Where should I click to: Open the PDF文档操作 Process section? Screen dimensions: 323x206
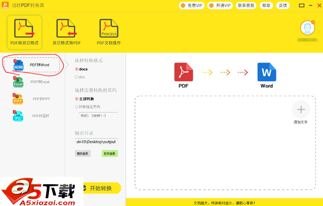(109, 32)
